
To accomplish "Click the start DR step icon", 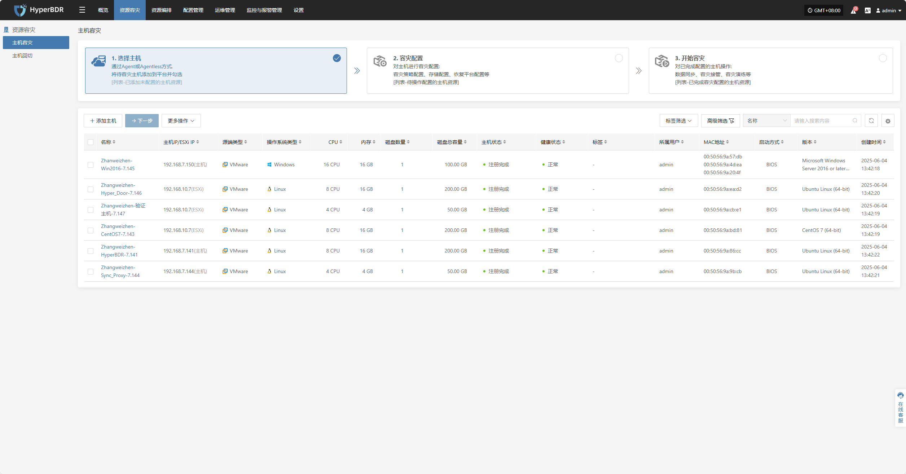I will coord(662,61).
